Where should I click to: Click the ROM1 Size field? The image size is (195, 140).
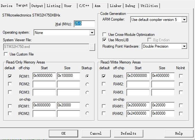(68, 76)
